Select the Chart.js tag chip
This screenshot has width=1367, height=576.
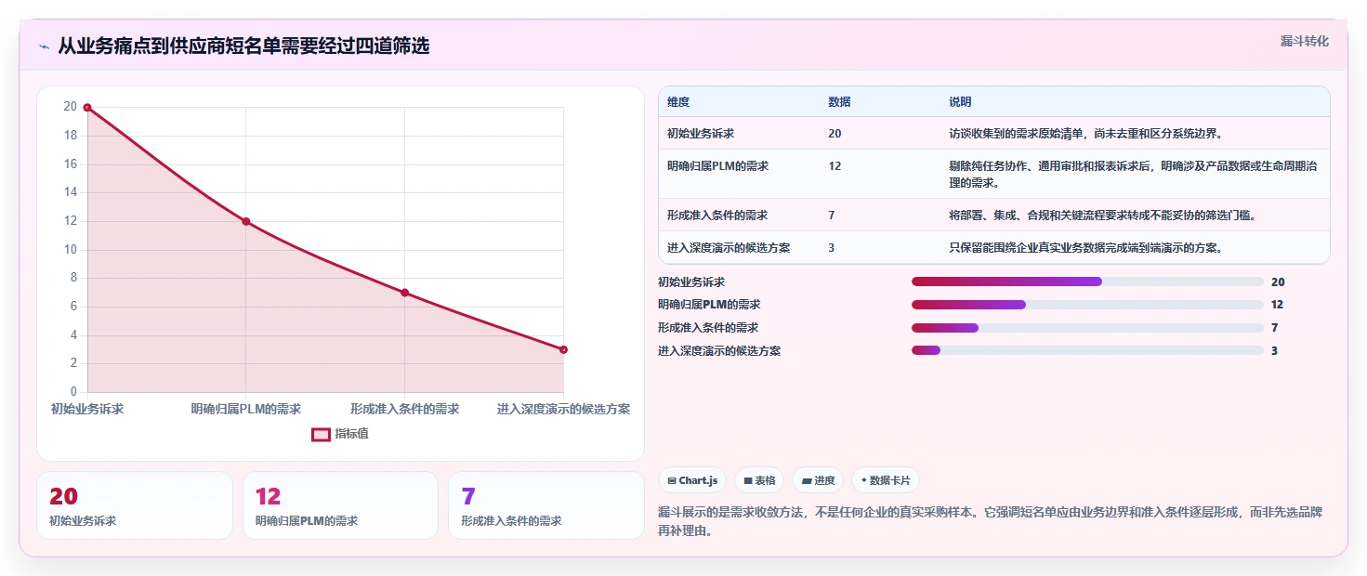coord(692,480)
